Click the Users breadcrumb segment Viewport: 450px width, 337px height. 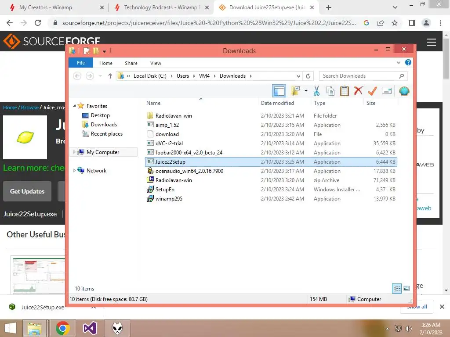tap(182, 76)
